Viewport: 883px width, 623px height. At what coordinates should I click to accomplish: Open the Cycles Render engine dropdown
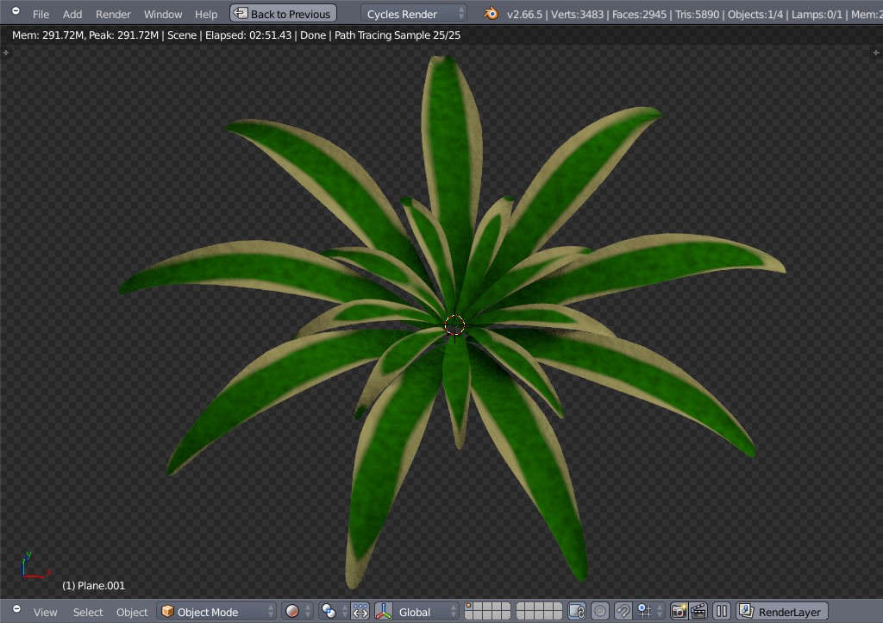pyautogui.click(x=413, y=14)
